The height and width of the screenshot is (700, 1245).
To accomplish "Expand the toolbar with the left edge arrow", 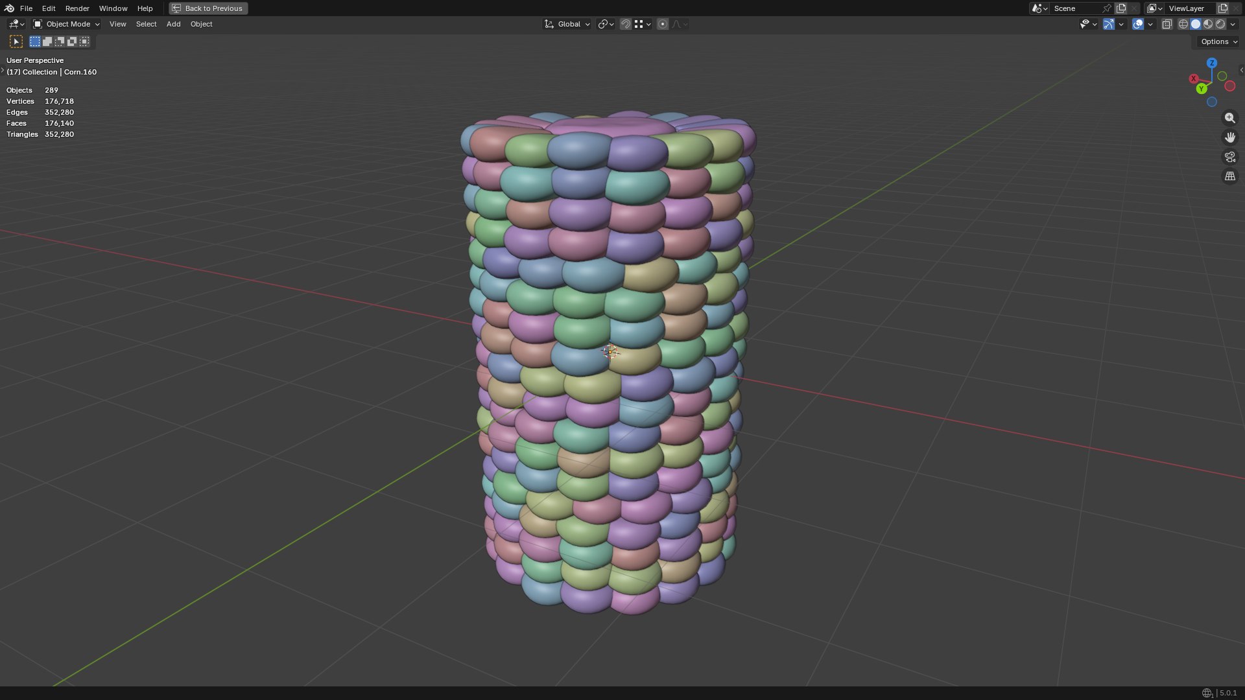I will click(3, 70).
